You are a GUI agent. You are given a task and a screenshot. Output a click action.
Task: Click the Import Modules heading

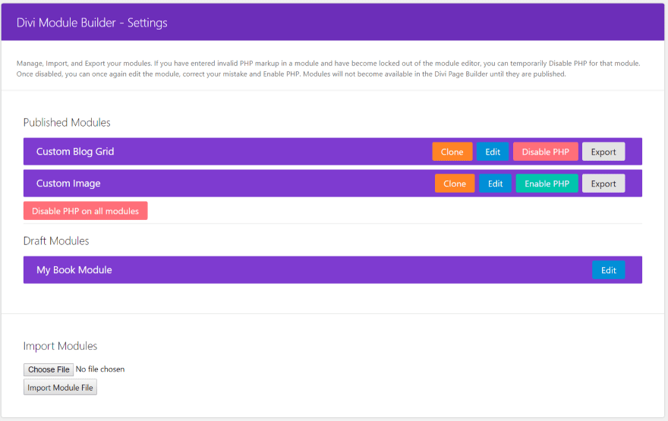tap(60, 346)
